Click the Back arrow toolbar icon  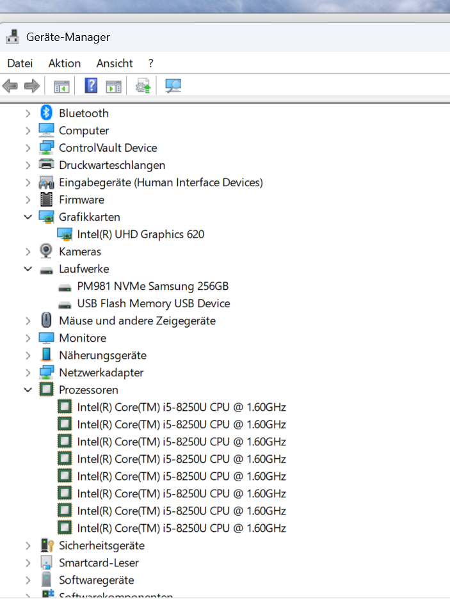click(x=10, y=86)
